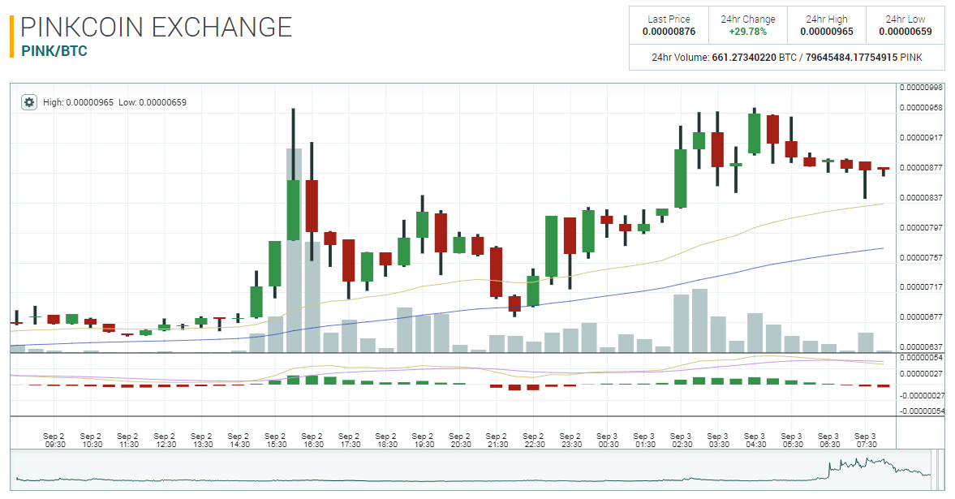
Task: Click the MACD axis label -0.00000027
Action: (x=921, y=395)
